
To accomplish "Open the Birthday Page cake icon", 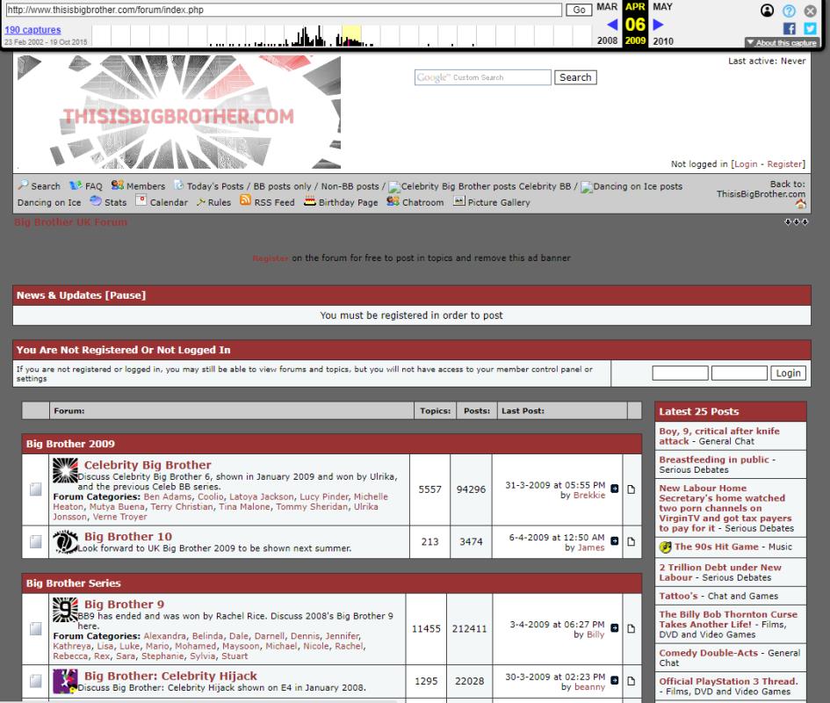I will (309, 202).
